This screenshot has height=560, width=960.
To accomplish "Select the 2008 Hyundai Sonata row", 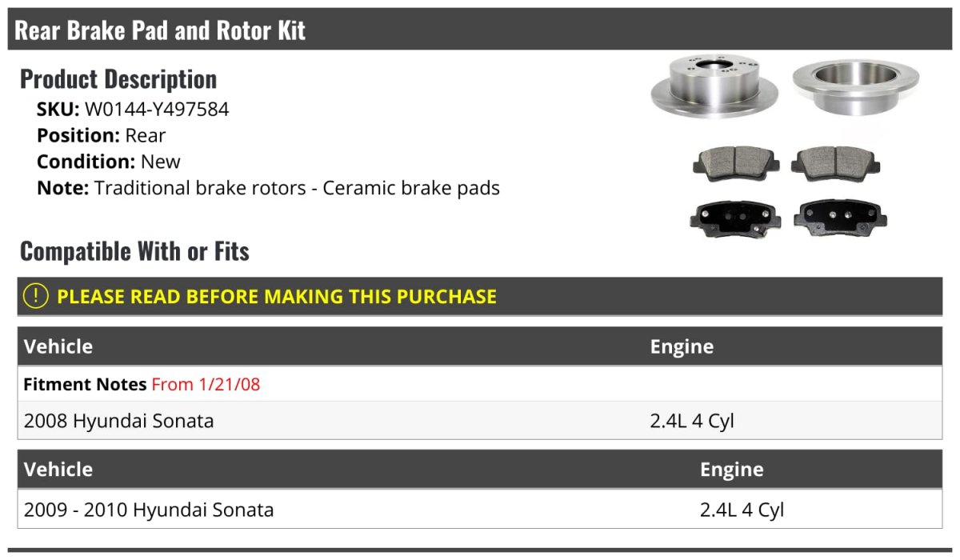I will click(119, 421).
